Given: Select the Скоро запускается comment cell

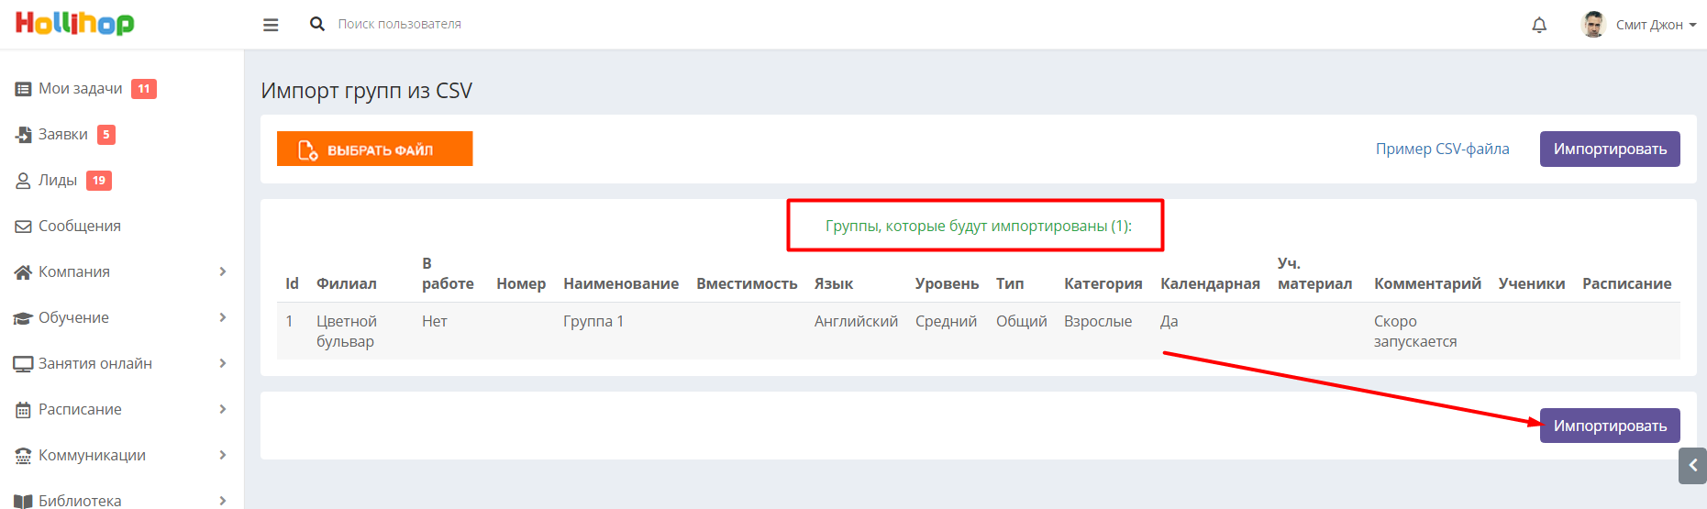Looking at the screenshot, I should pos(1415,331).
